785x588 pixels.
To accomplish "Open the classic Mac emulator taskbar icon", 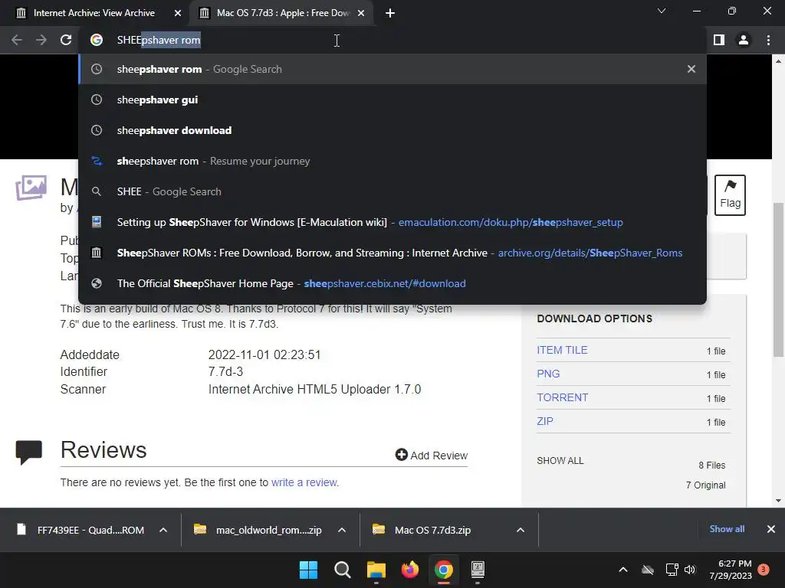I will point(478,570).
